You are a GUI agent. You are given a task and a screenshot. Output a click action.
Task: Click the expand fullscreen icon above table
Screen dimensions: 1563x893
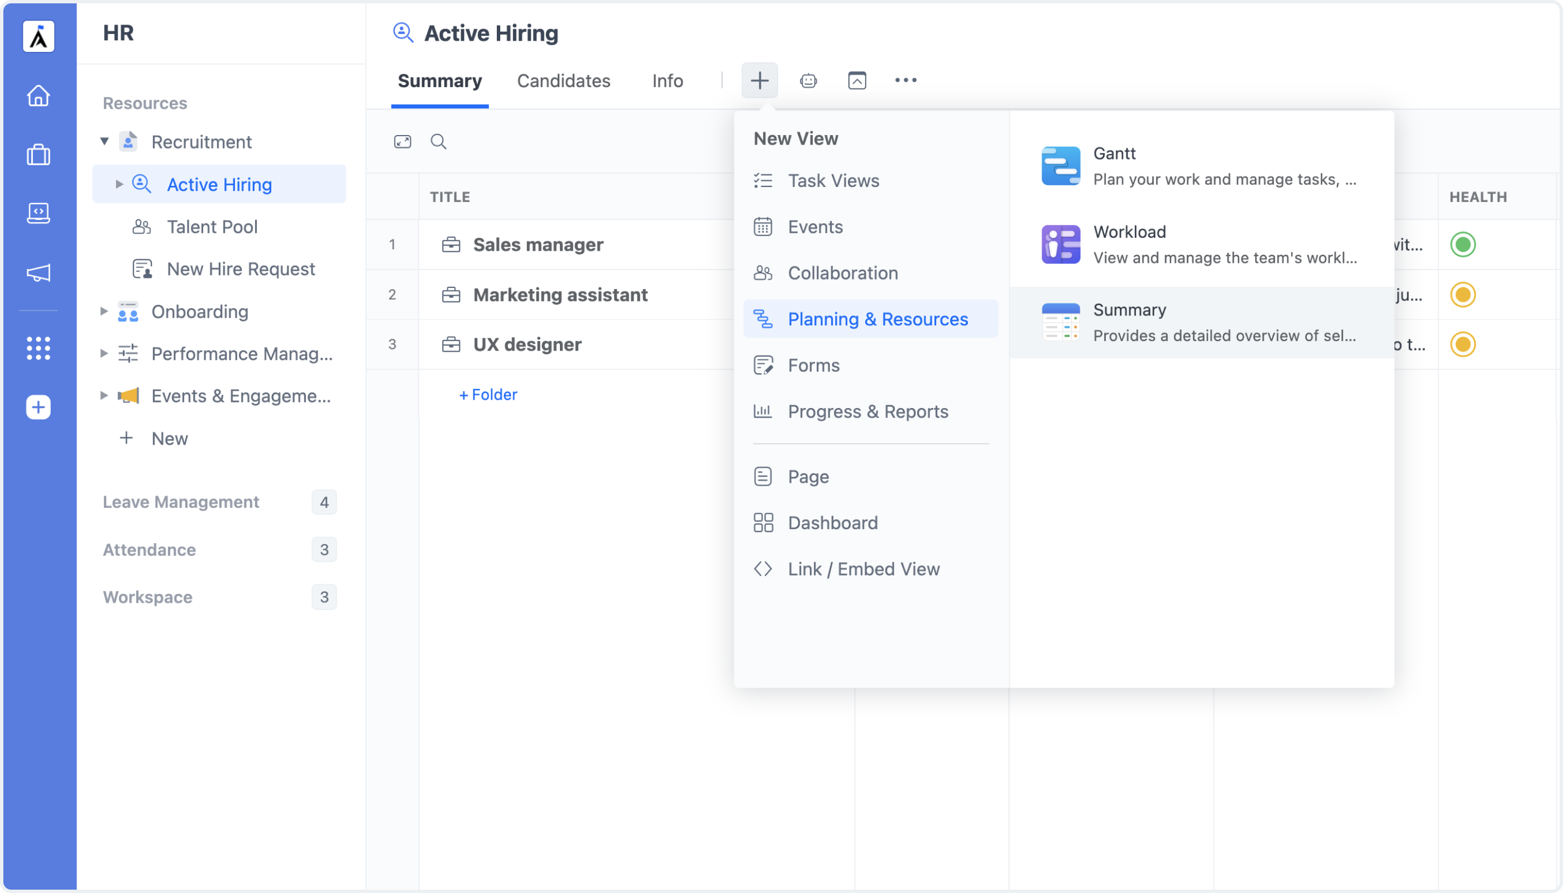402,142
